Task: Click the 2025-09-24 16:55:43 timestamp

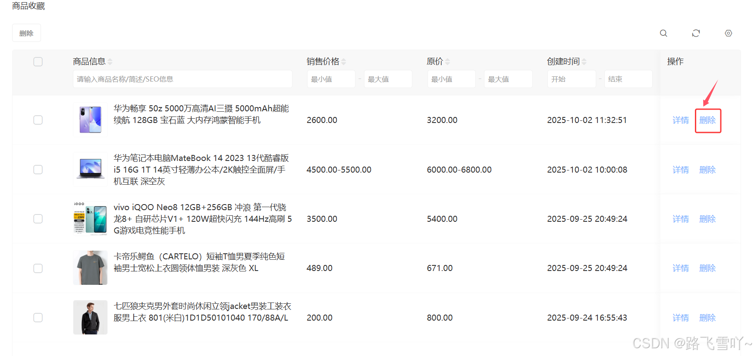Action: coord(587,318)
